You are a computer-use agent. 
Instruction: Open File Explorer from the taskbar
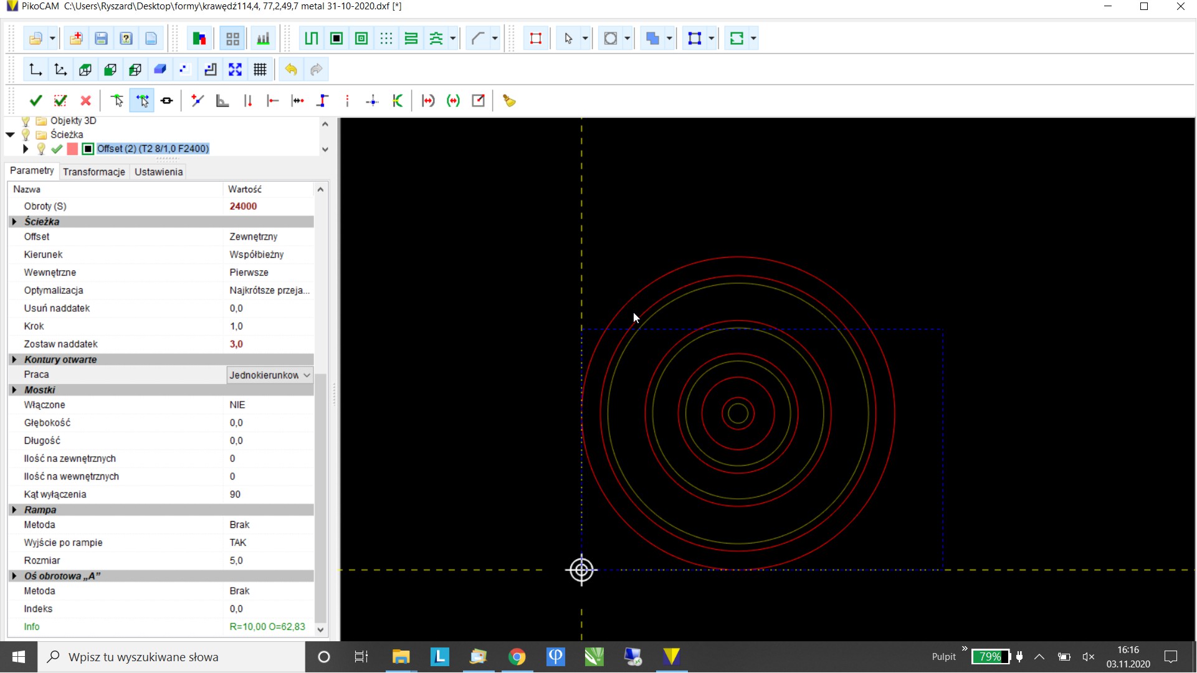tap(401, 657)
